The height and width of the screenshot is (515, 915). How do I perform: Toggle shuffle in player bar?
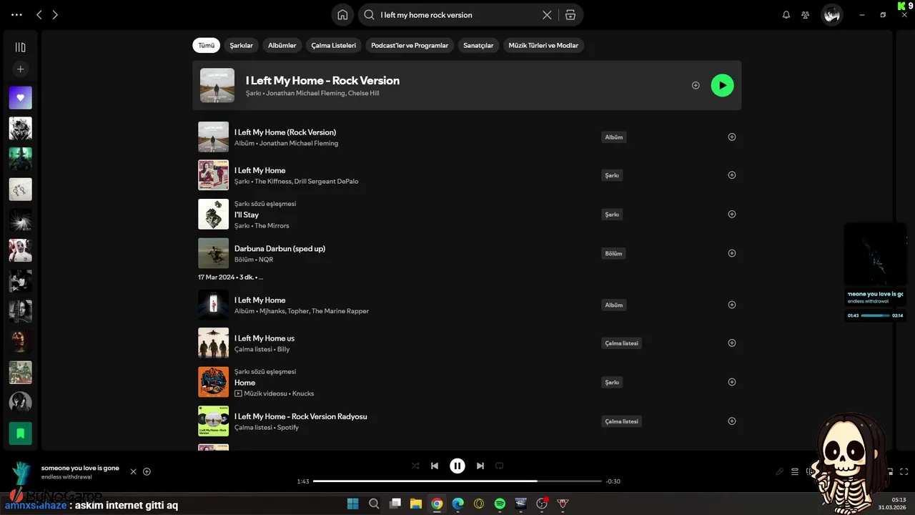pos(415,466)
